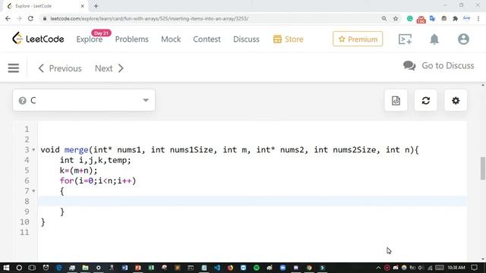Close the Explore - LeetCode tab
Screen dimensions: 486x273
pyautogui.click(x=83, y=6)
